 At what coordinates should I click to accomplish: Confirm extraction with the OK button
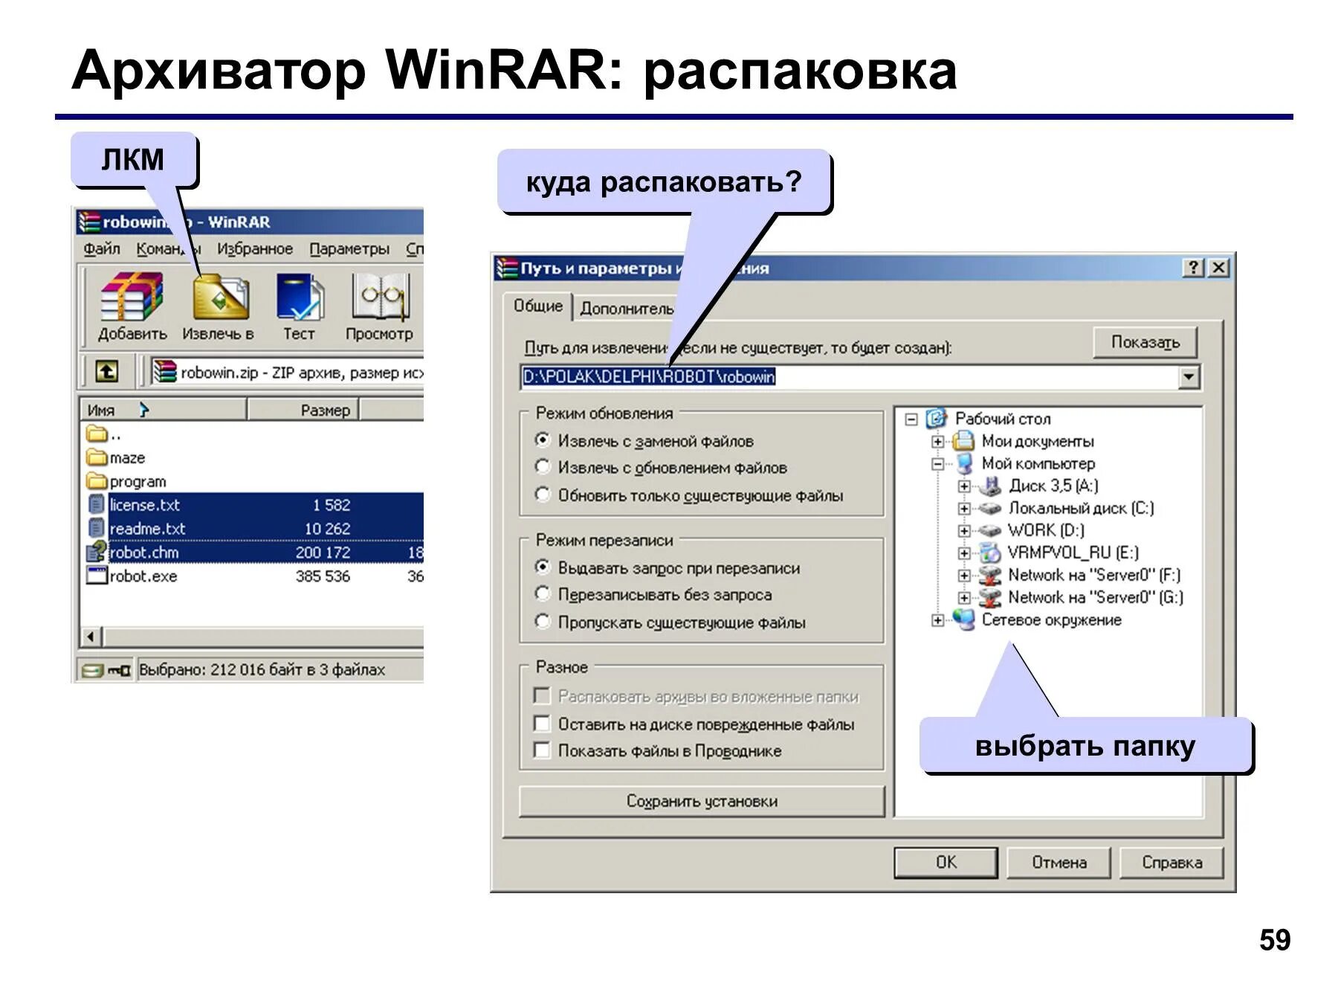click(x=946, y=862)
